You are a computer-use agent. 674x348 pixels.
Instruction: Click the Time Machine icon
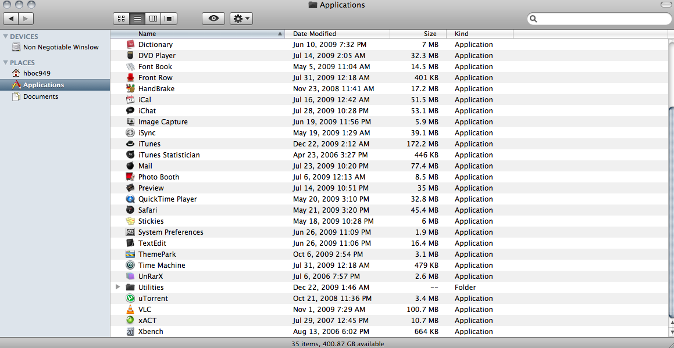pyautogui.click(x=131, y=266)
